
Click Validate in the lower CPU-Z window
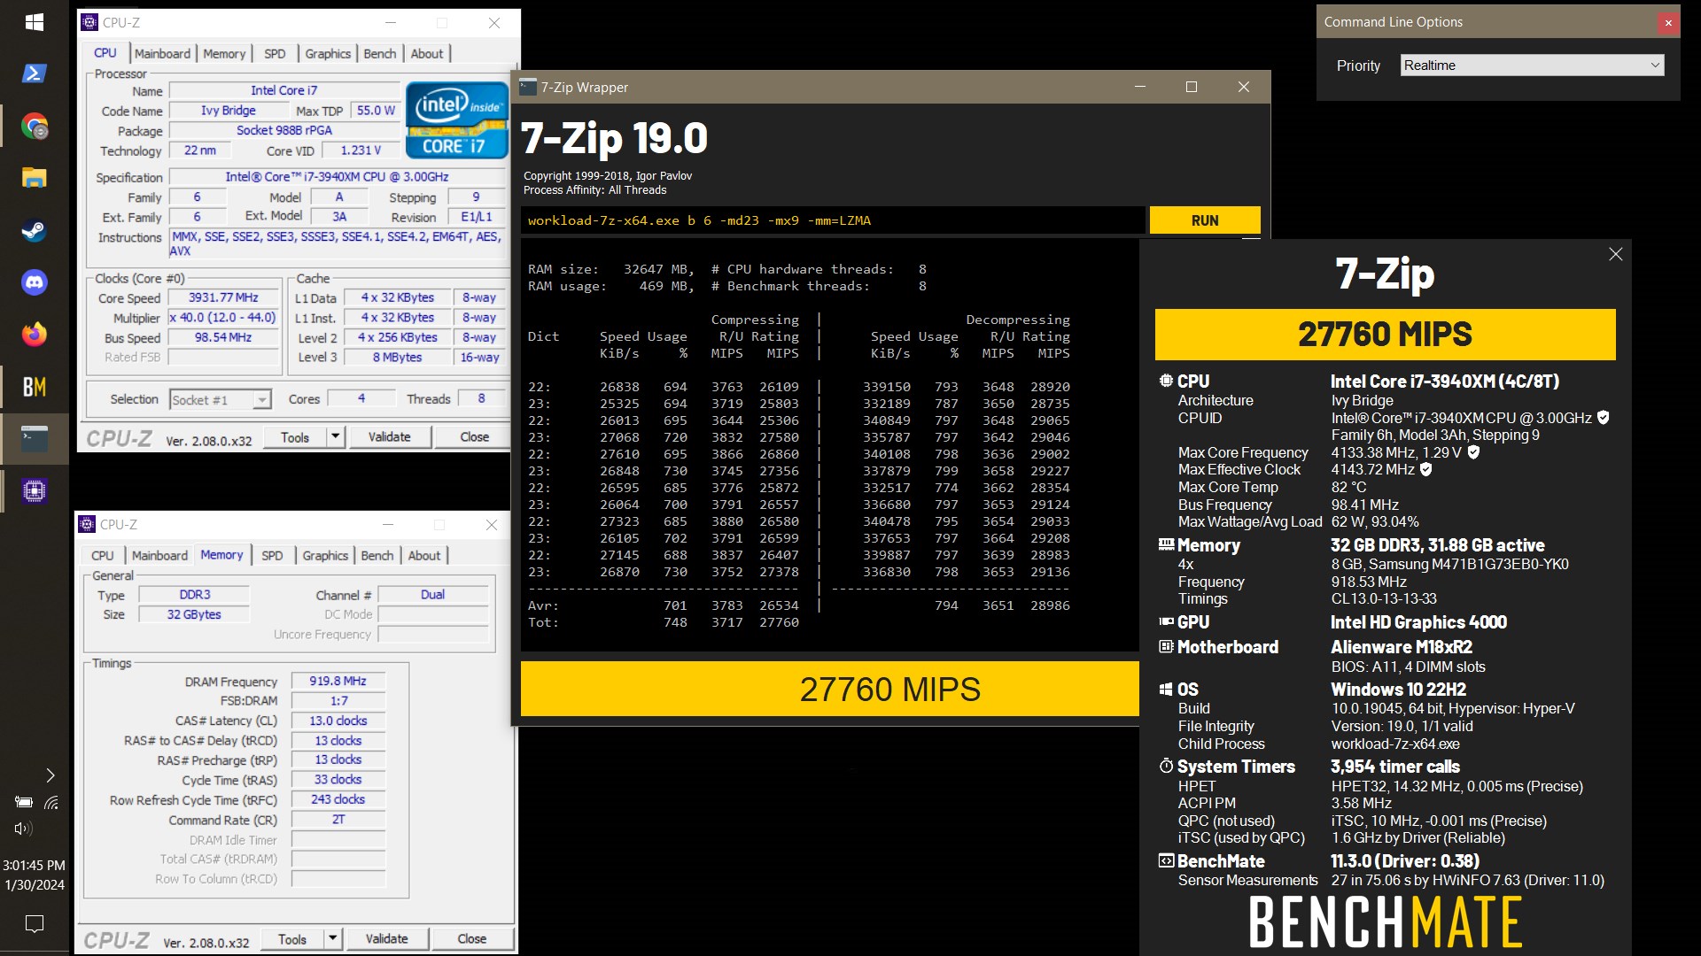[x=387, y=938]
